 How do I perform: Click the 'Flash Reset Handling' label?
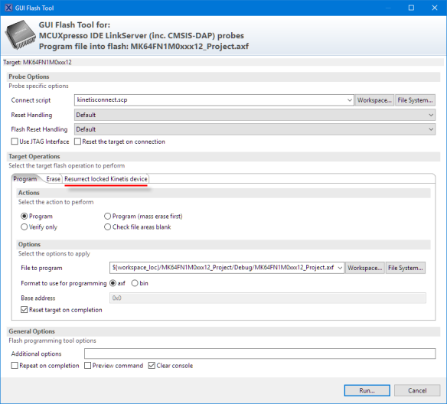click(39, 129)
